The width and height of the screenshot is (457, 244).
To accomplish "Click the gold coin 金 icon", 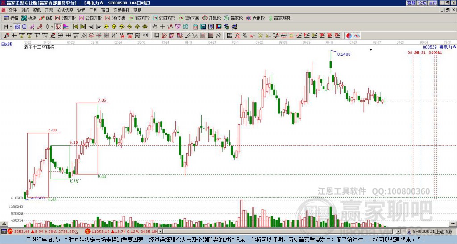I will pyautogui.click(x=260, y=36).
